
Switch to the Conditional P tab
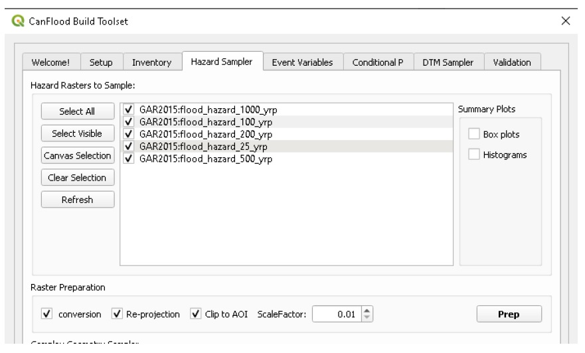point(378,62)
